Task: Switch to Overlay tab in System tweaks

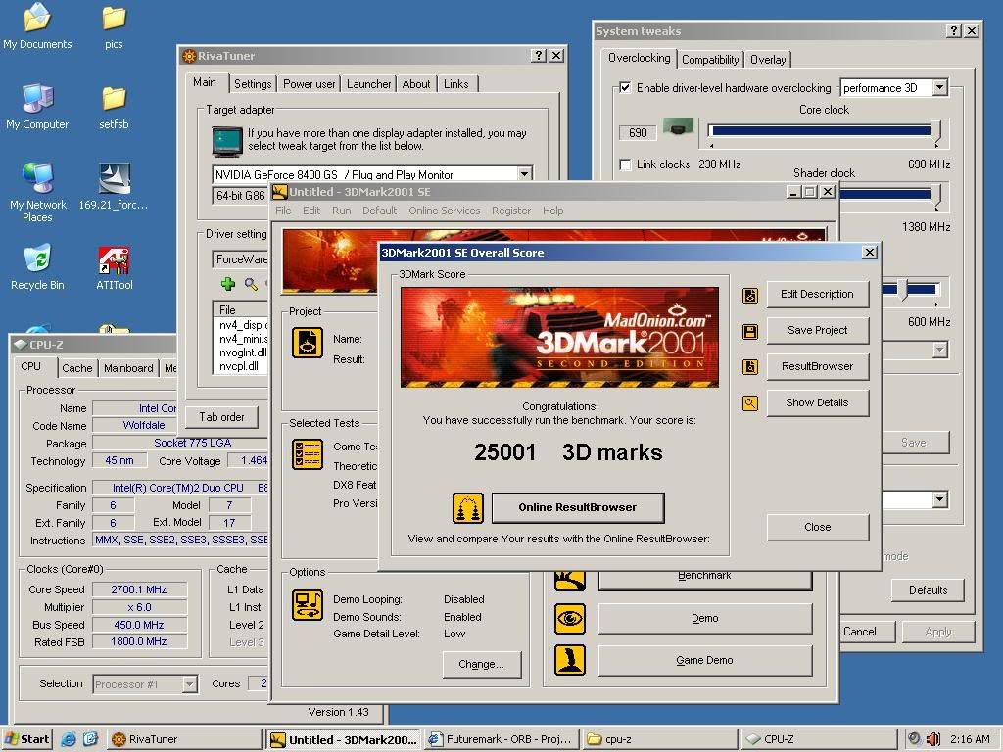Action: (x=768, y=60)
